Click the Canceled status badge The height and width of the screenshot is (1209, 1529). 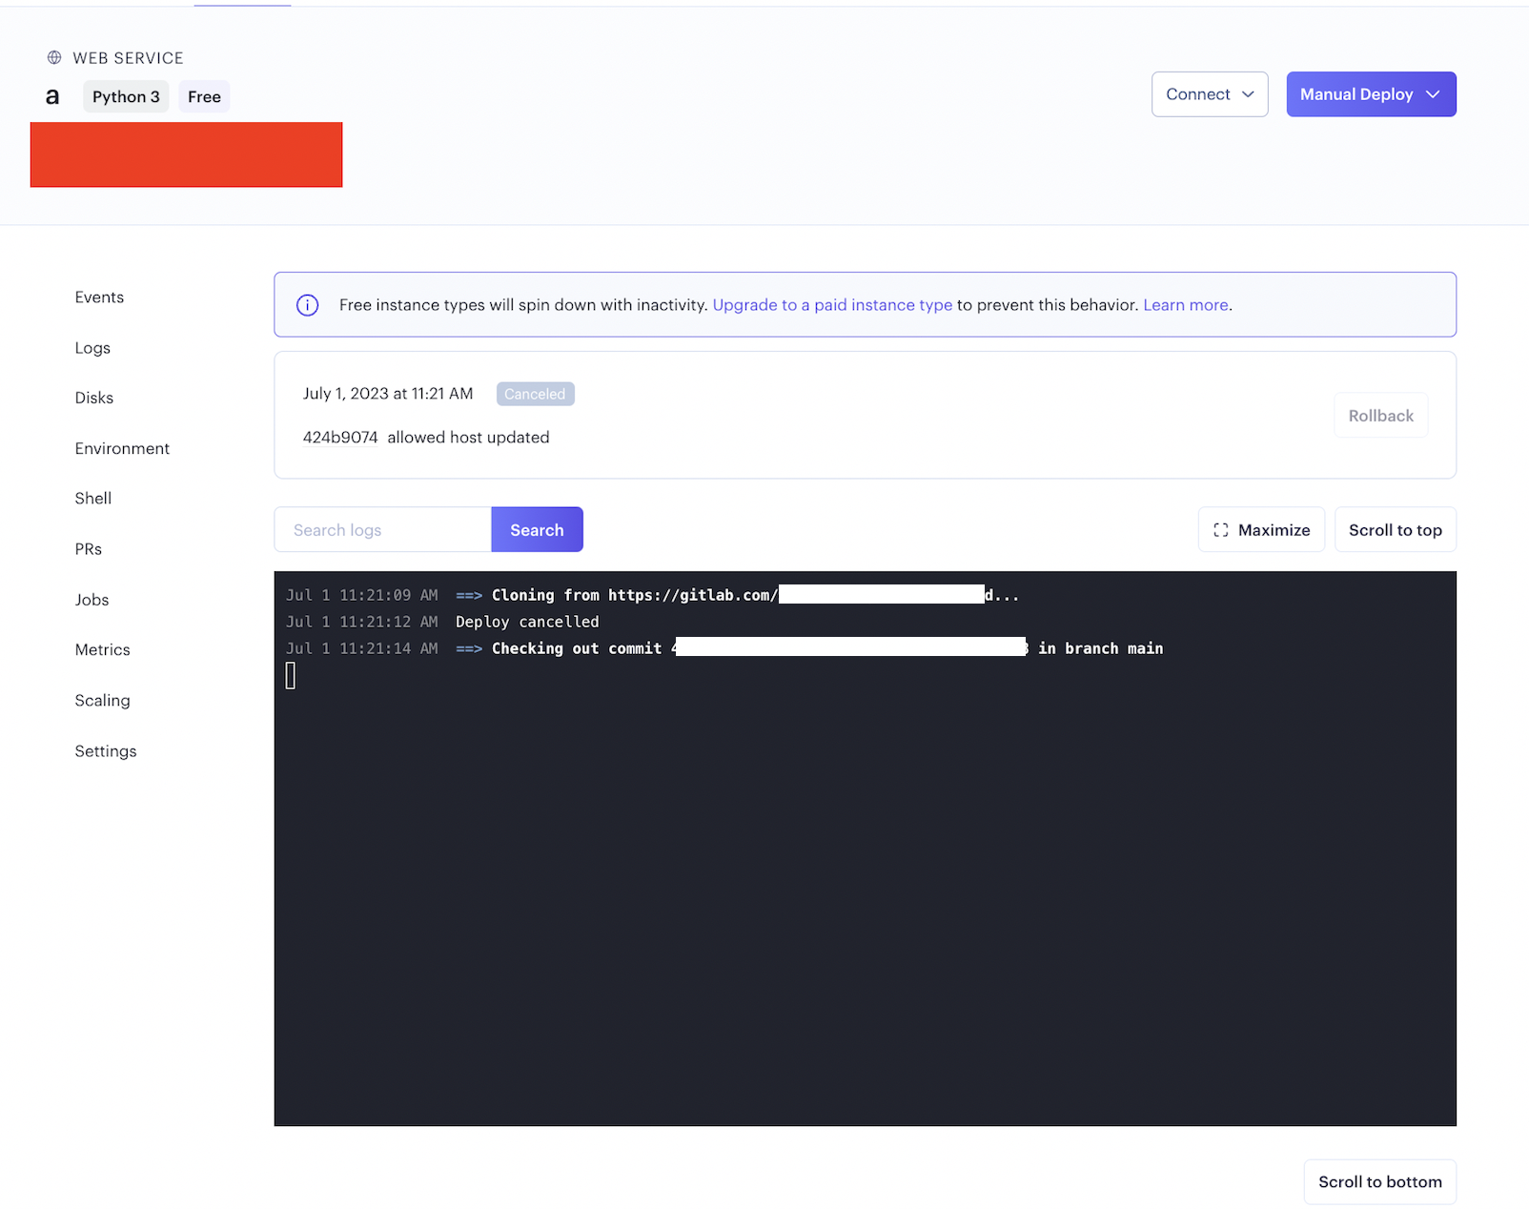(535, 394)
